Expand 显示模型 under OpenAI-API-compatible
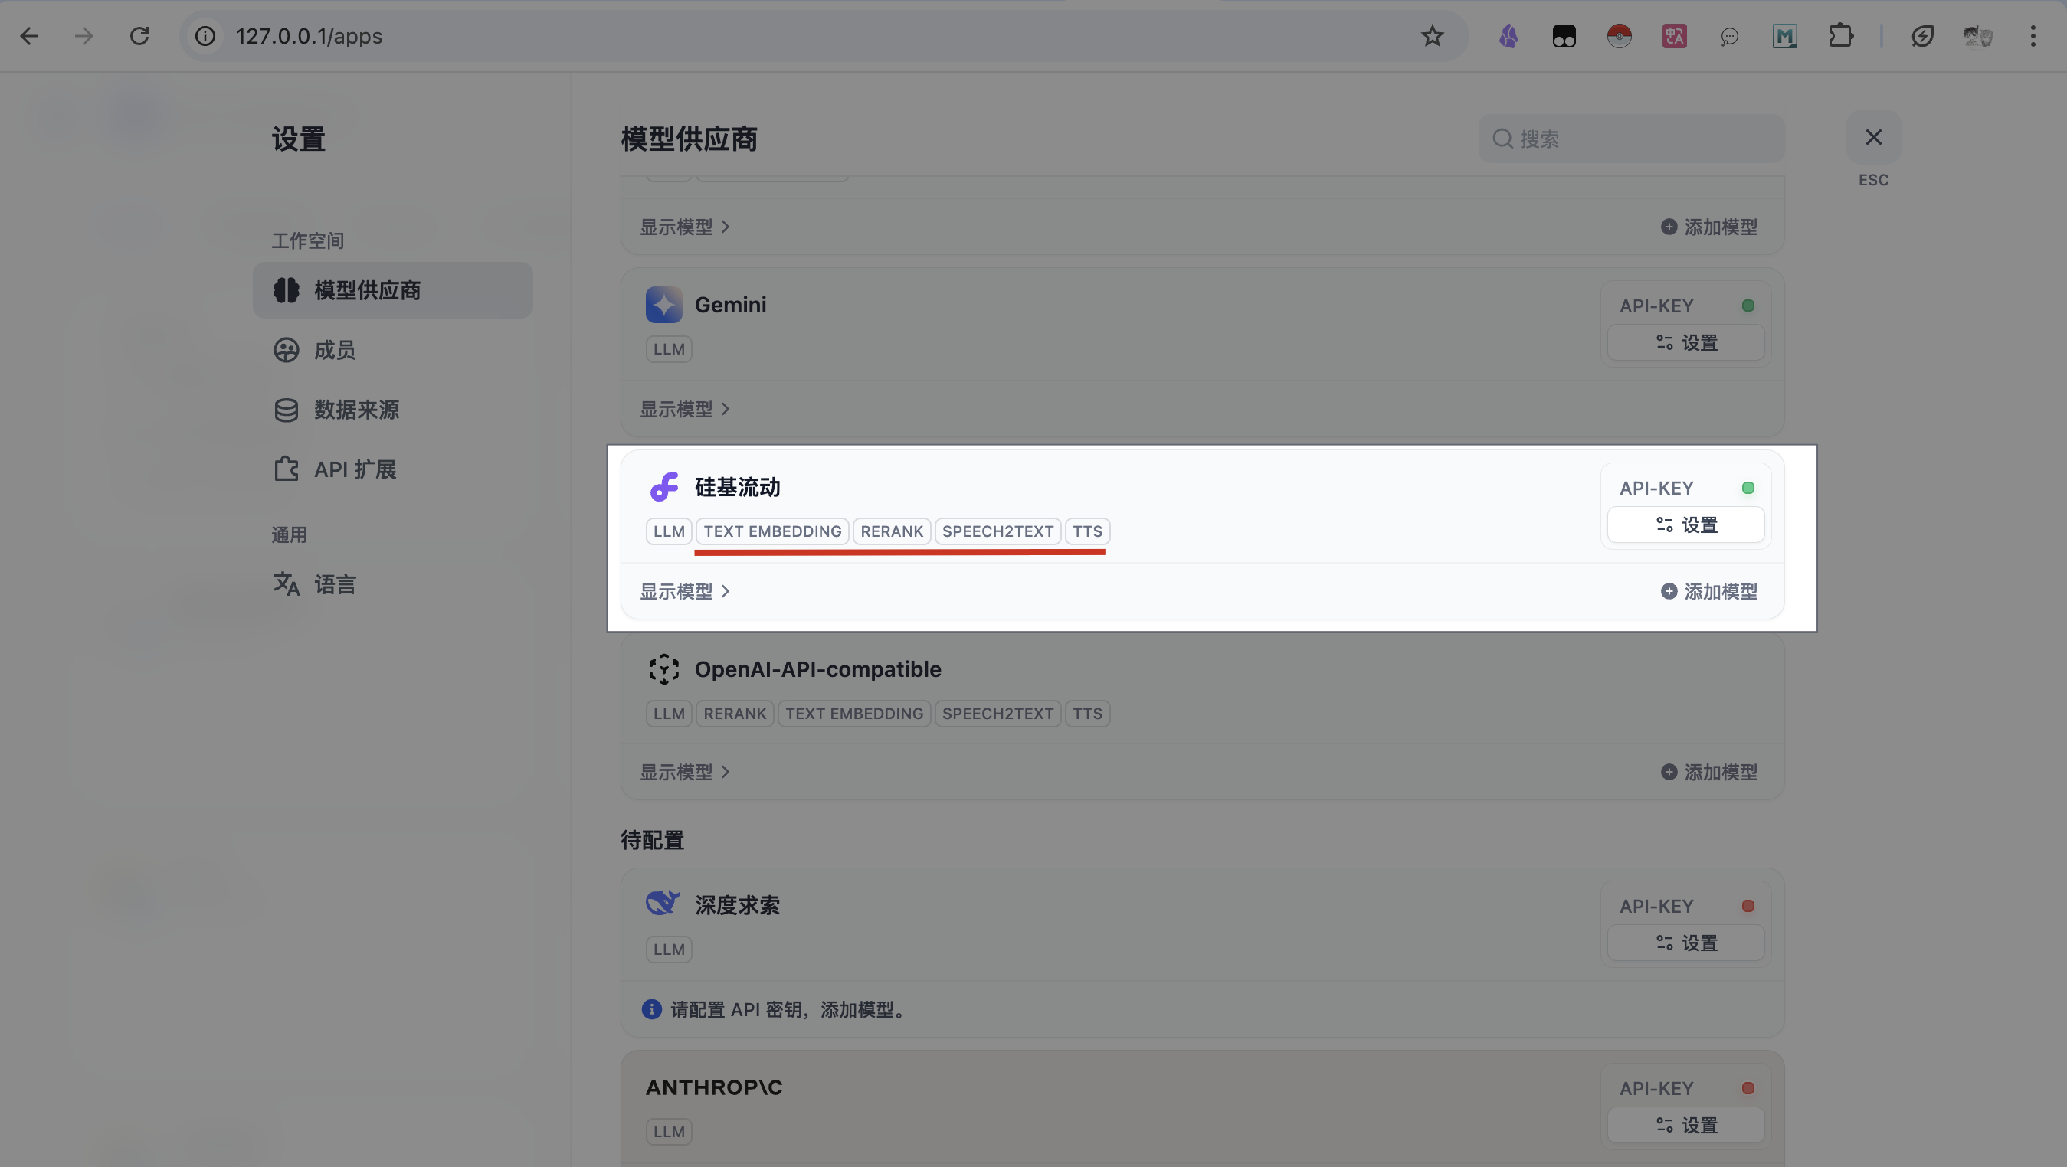 coord(684,772)
